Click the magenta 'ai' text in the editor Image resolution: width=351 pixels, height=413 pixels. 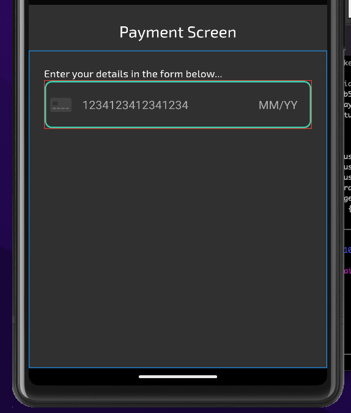(x=347, y=270)
